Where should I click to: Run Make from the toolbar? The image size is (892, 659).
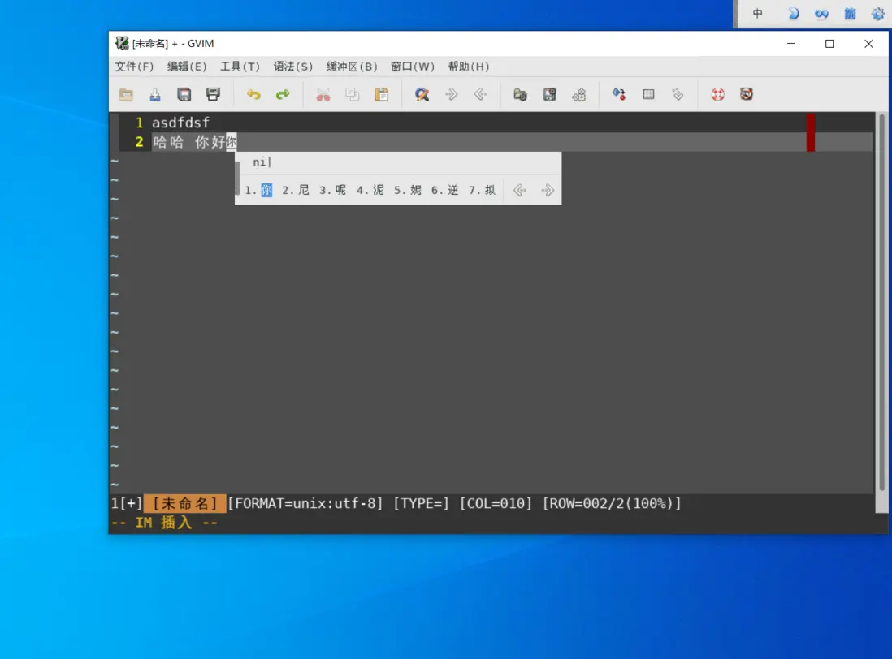coord(619,94)
